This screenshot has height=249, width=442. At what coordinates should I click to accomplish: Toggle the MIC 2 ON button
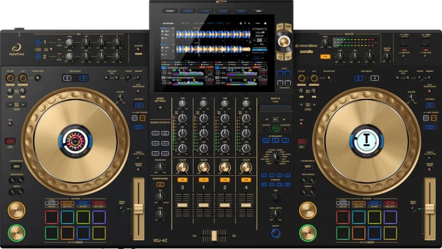pos(38,57)
